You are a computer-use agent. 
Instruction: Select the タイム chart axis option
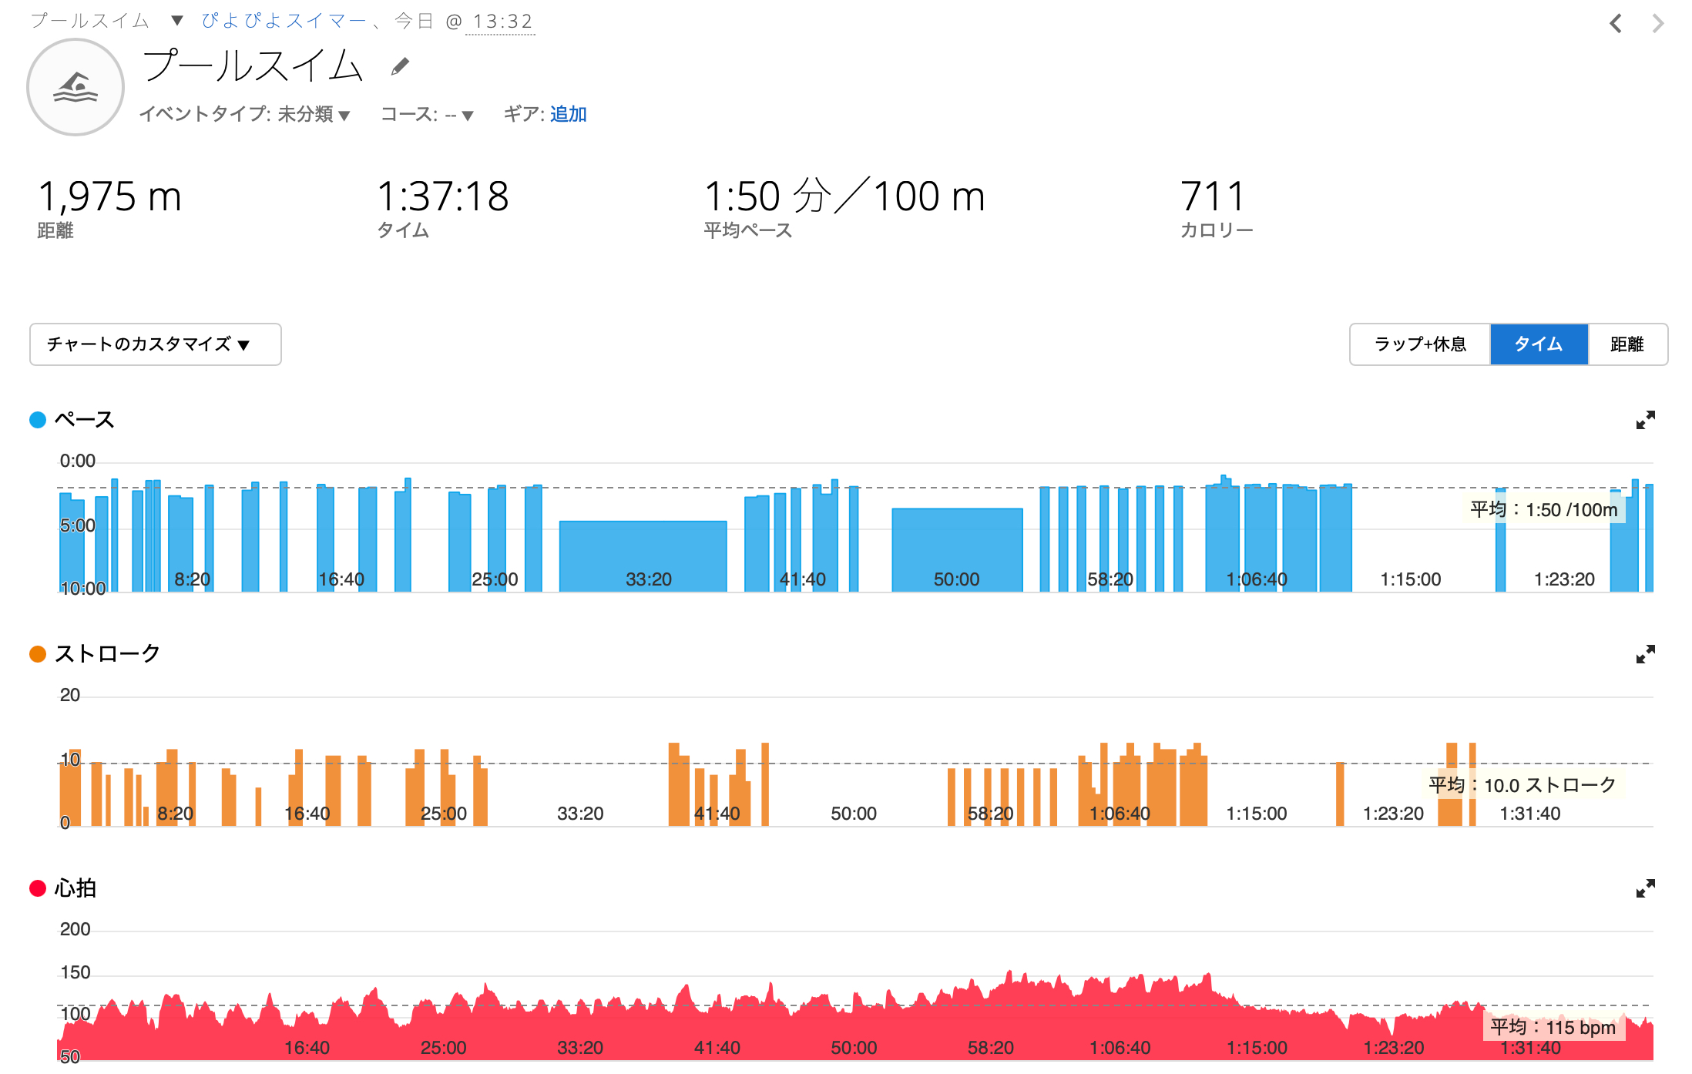(1538, 344)
